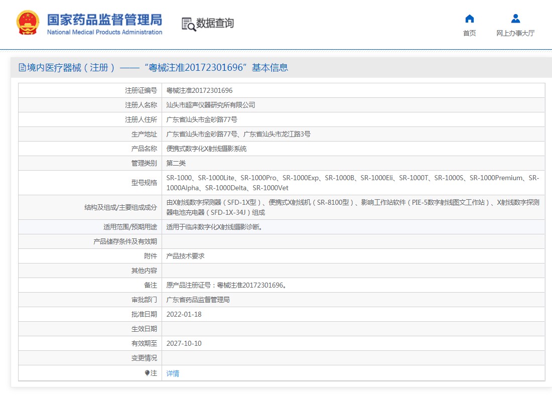Click the 注册人名称 row label

coord(141,105)
